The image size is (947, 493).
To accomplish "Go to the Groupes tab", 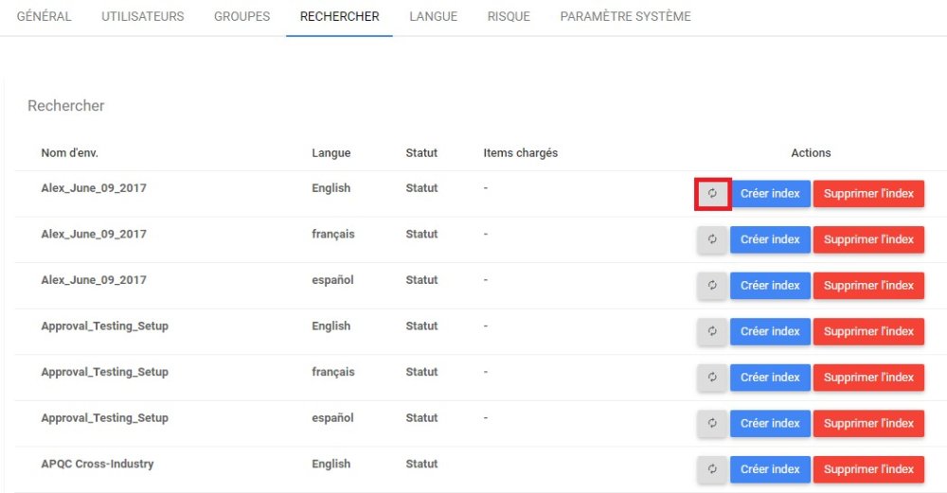I will (241, 17).
